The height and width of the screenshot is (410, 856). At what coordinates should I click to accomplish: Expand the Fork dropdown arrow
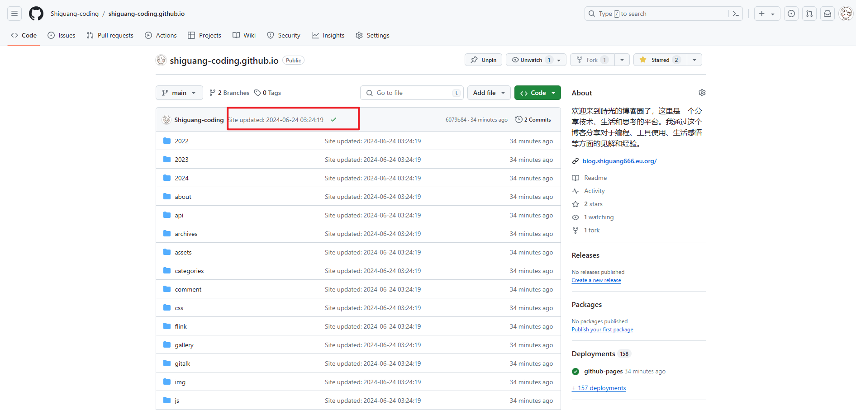point(622,60)
